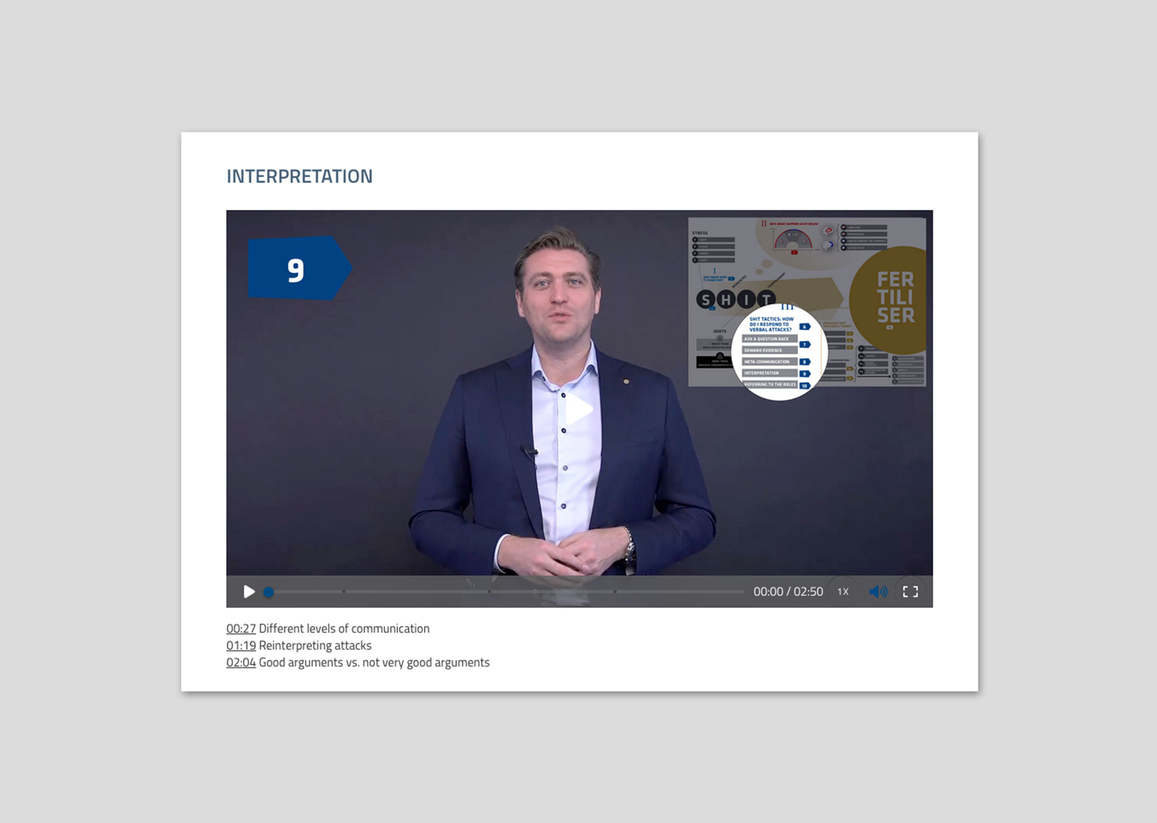The image size is (1157, 823).
Task: Click the large play overlay on the video
Action: (578, 409)
